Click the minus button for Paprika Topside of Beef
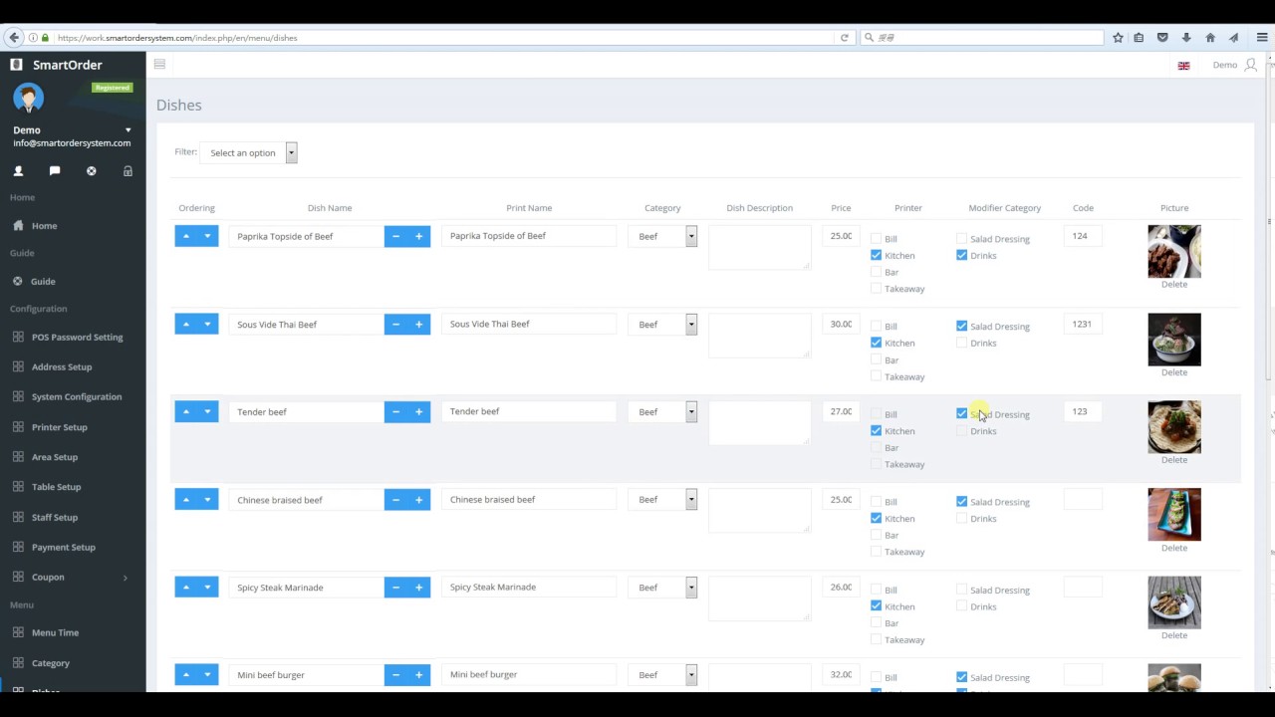The width and height of the screenshot is (1275, 717). (x=395, y=236)
